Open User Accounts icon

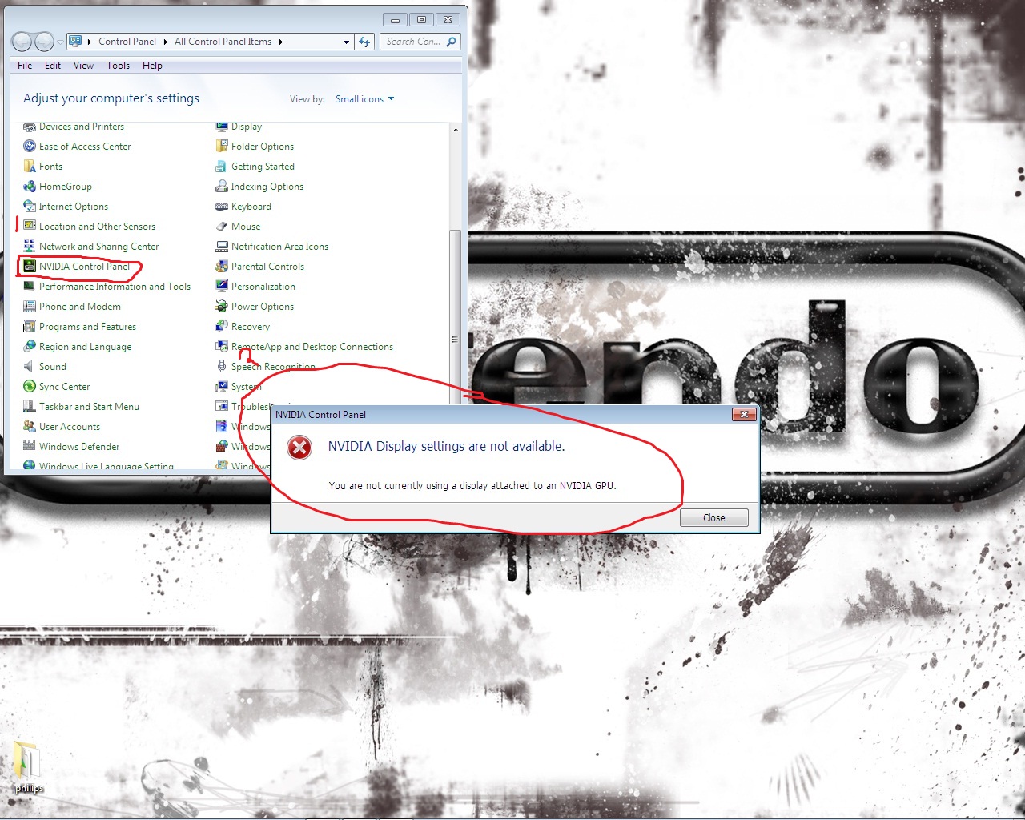coord(30,427)
